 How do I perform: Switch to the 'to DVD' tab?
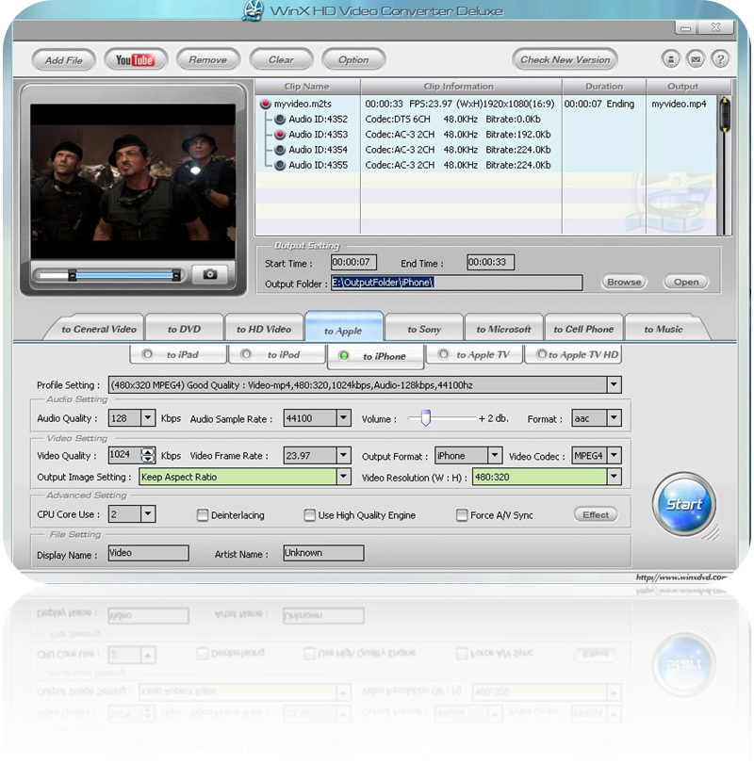tap(184, 329)
